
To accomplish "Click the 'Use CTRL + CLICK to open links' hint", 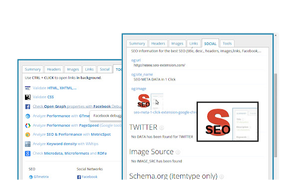I will 63,78.
